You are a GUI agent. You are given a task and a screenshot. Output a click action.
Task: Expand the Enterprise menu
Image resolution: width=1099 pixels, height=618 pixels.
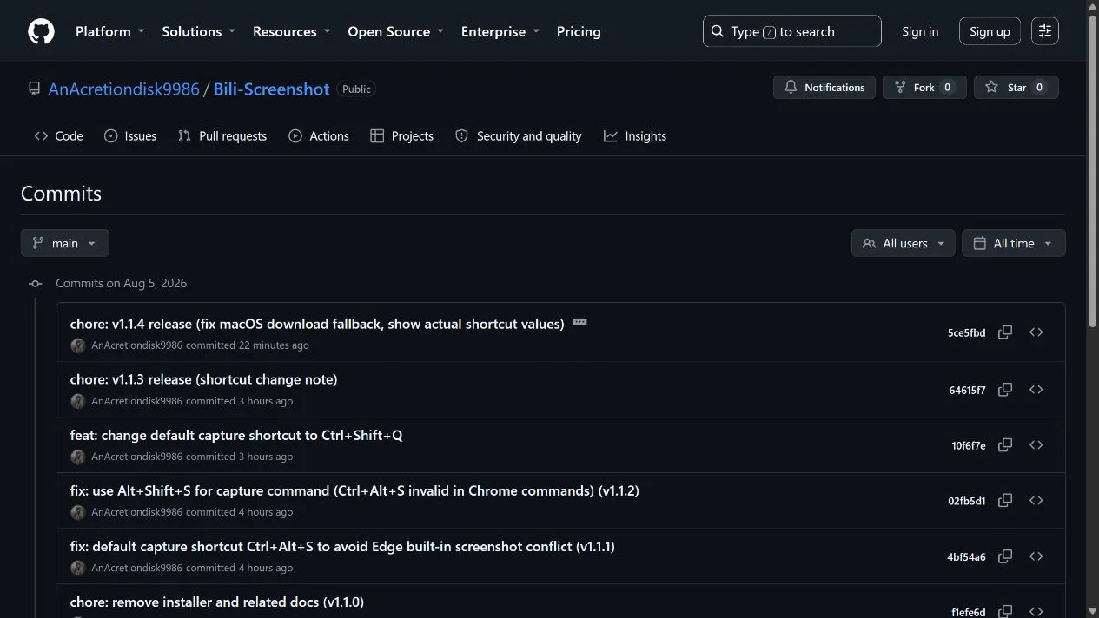pyautogui.click(x=500, y=31)
